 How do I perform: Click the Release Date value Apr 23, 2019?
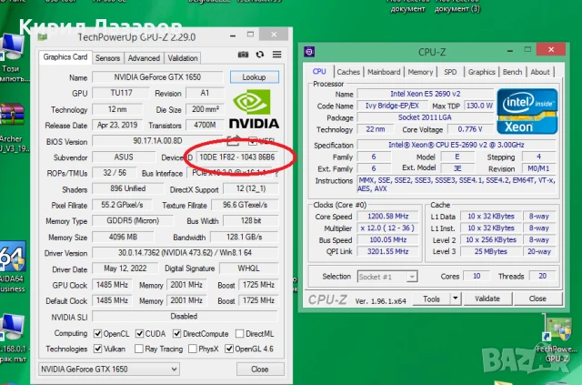(x=117, y=126)
